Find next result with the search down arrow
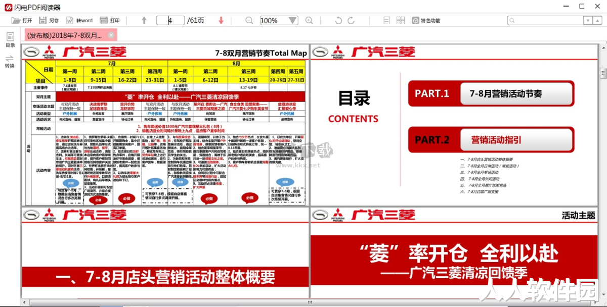This screenshot has height=307, width=607. [x=588, y=21]
